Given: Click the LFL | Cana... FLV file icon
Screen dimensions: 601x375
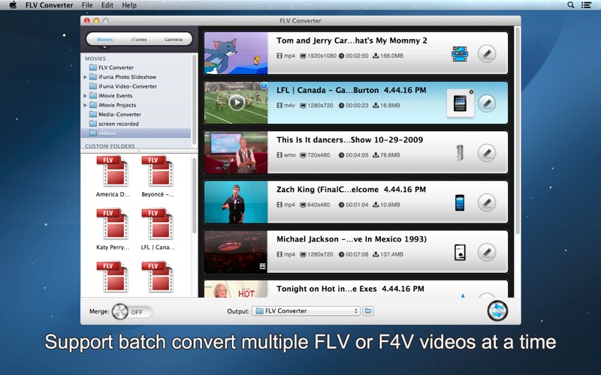Looking at the screenshot, I should coord(158,223).
